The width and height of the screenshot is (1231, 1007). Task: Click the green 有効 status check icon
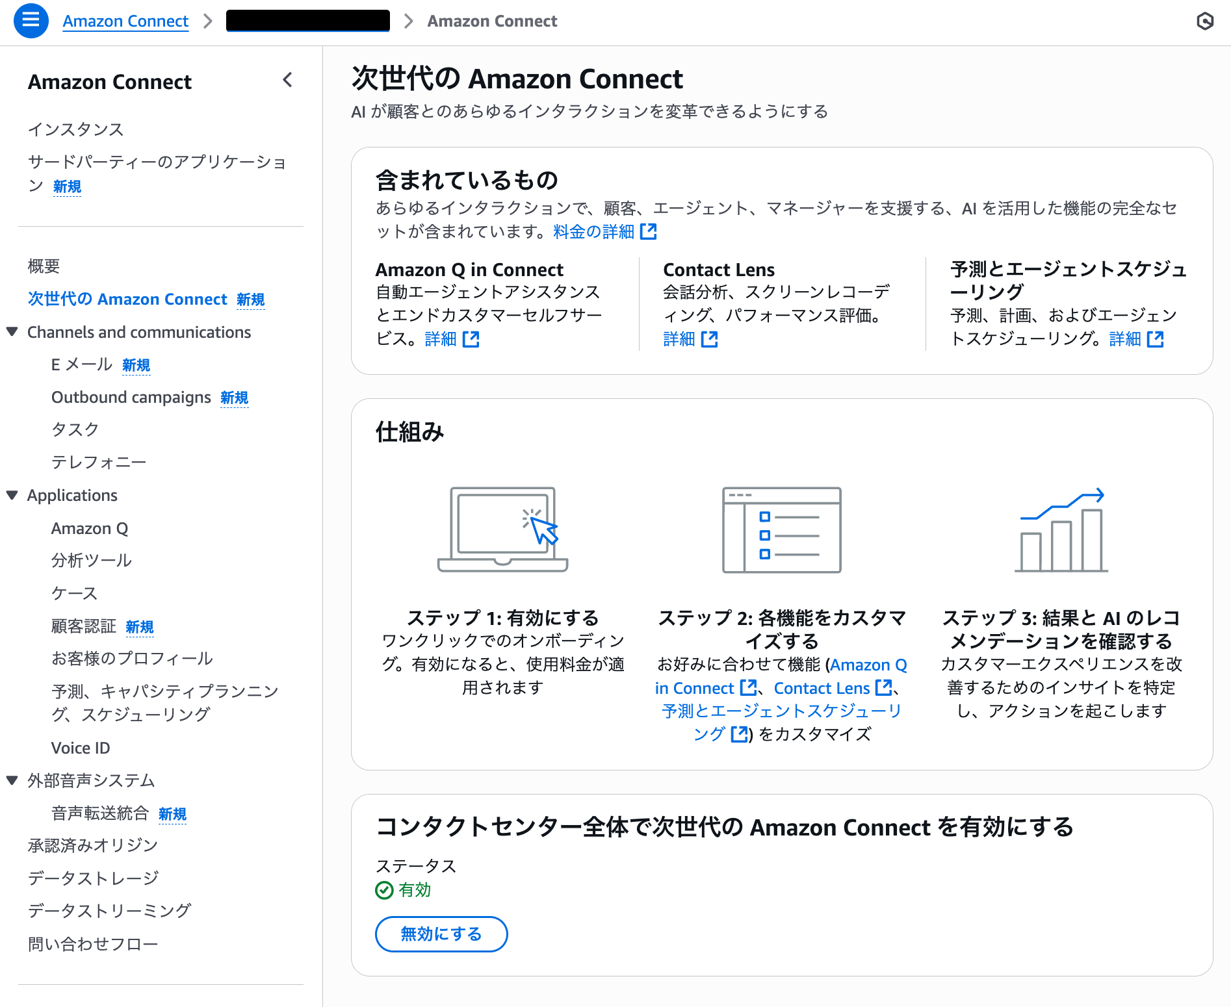tap(384, 890)
